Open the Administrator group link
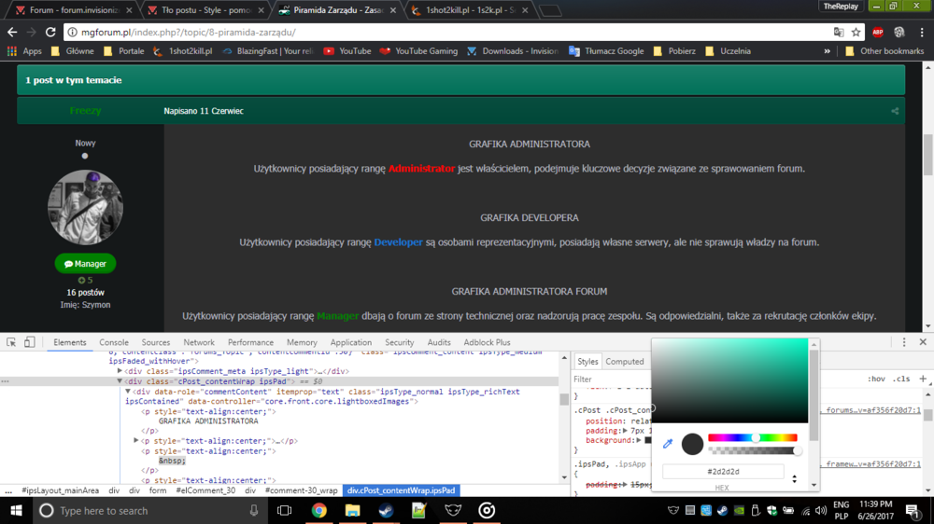This screenshot has width=934, height=524. pos(421,169)
